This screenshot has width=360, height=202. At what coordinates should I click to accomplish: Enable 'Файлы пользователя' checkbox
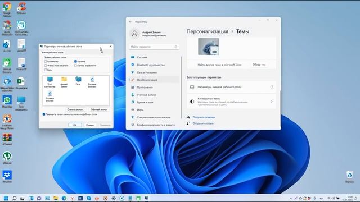coord(46,66)
